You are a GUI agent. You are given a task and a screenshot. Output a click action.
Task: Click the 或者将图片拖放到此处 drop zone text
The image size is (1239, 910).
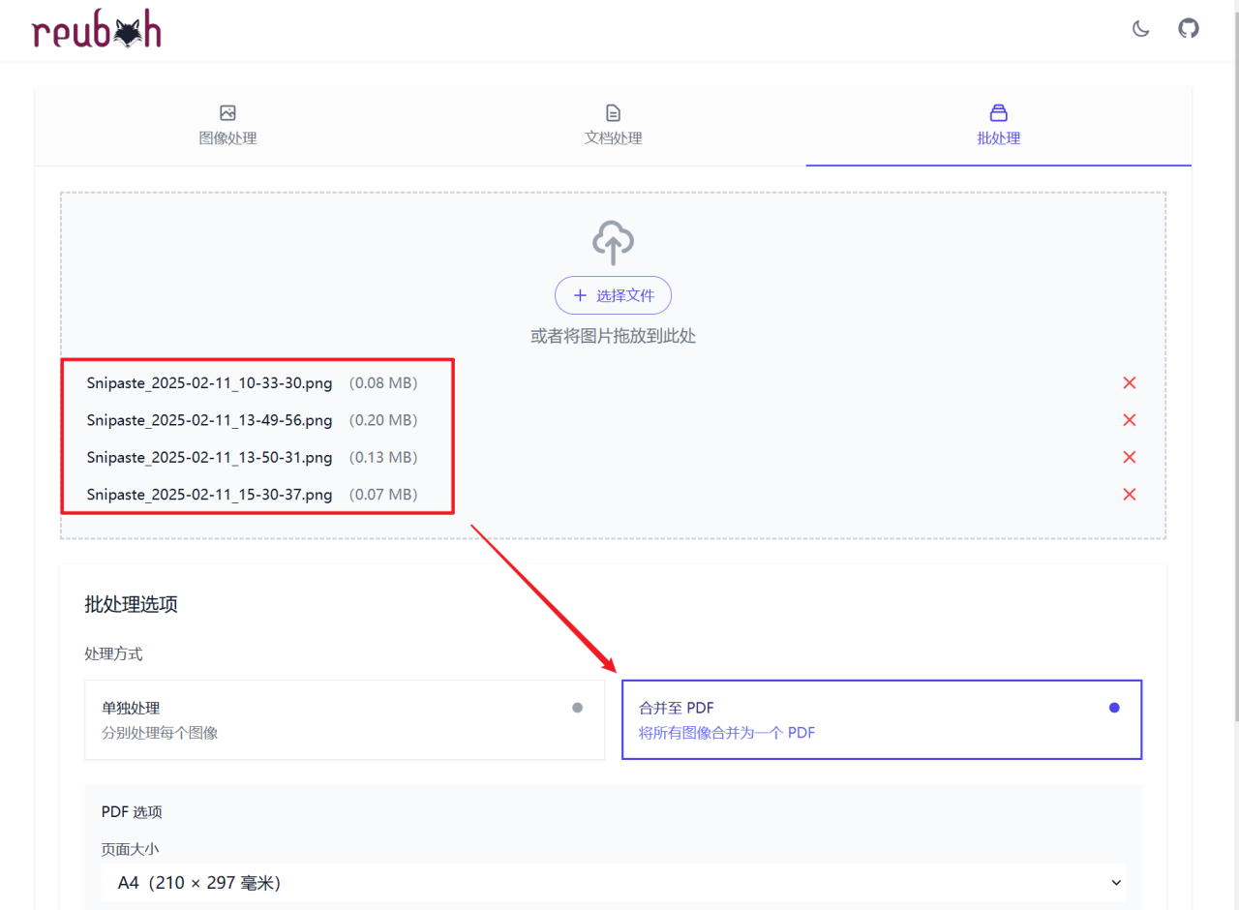tap(613, 336)
